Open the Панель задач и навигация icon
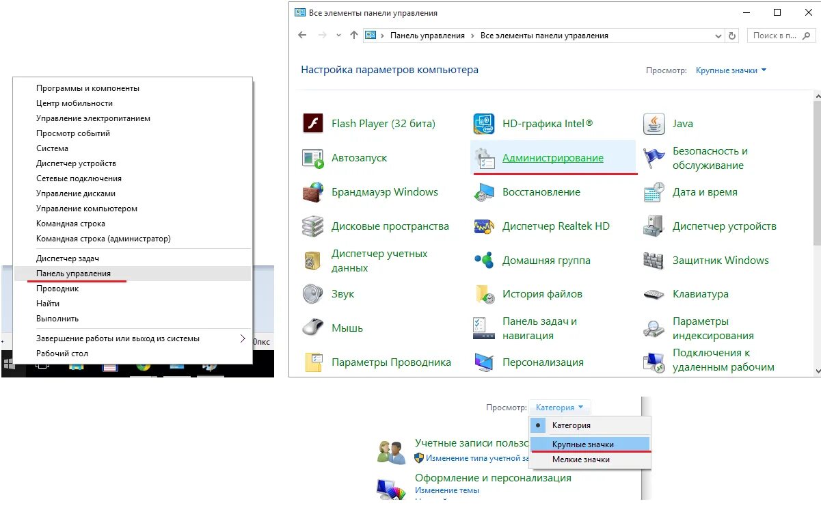Viewport: 821px width, 506px height. click(x=484, y=328)
